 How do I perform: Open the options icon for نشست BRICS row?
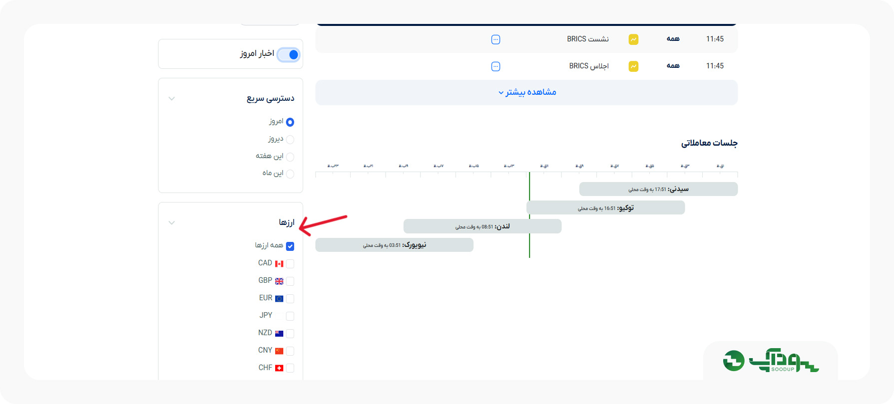(x=495, y=39)
